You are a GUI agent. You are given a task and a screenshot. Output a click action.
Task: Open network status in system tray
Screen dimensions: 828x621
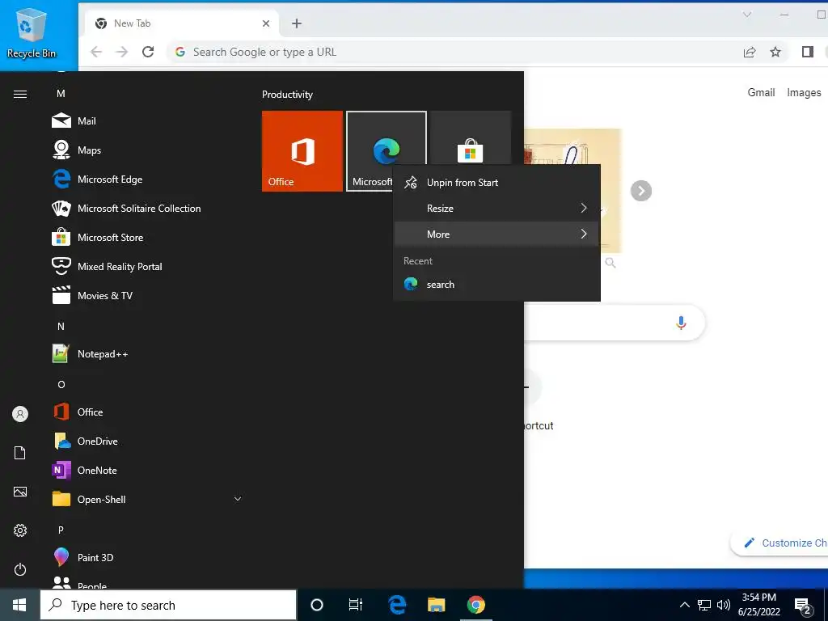pos(704,605)
